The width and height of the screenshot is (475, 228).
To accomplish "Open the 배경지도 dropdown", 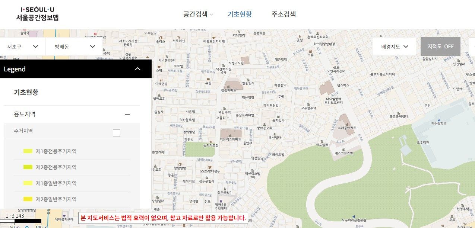I will tap(394, 46).
